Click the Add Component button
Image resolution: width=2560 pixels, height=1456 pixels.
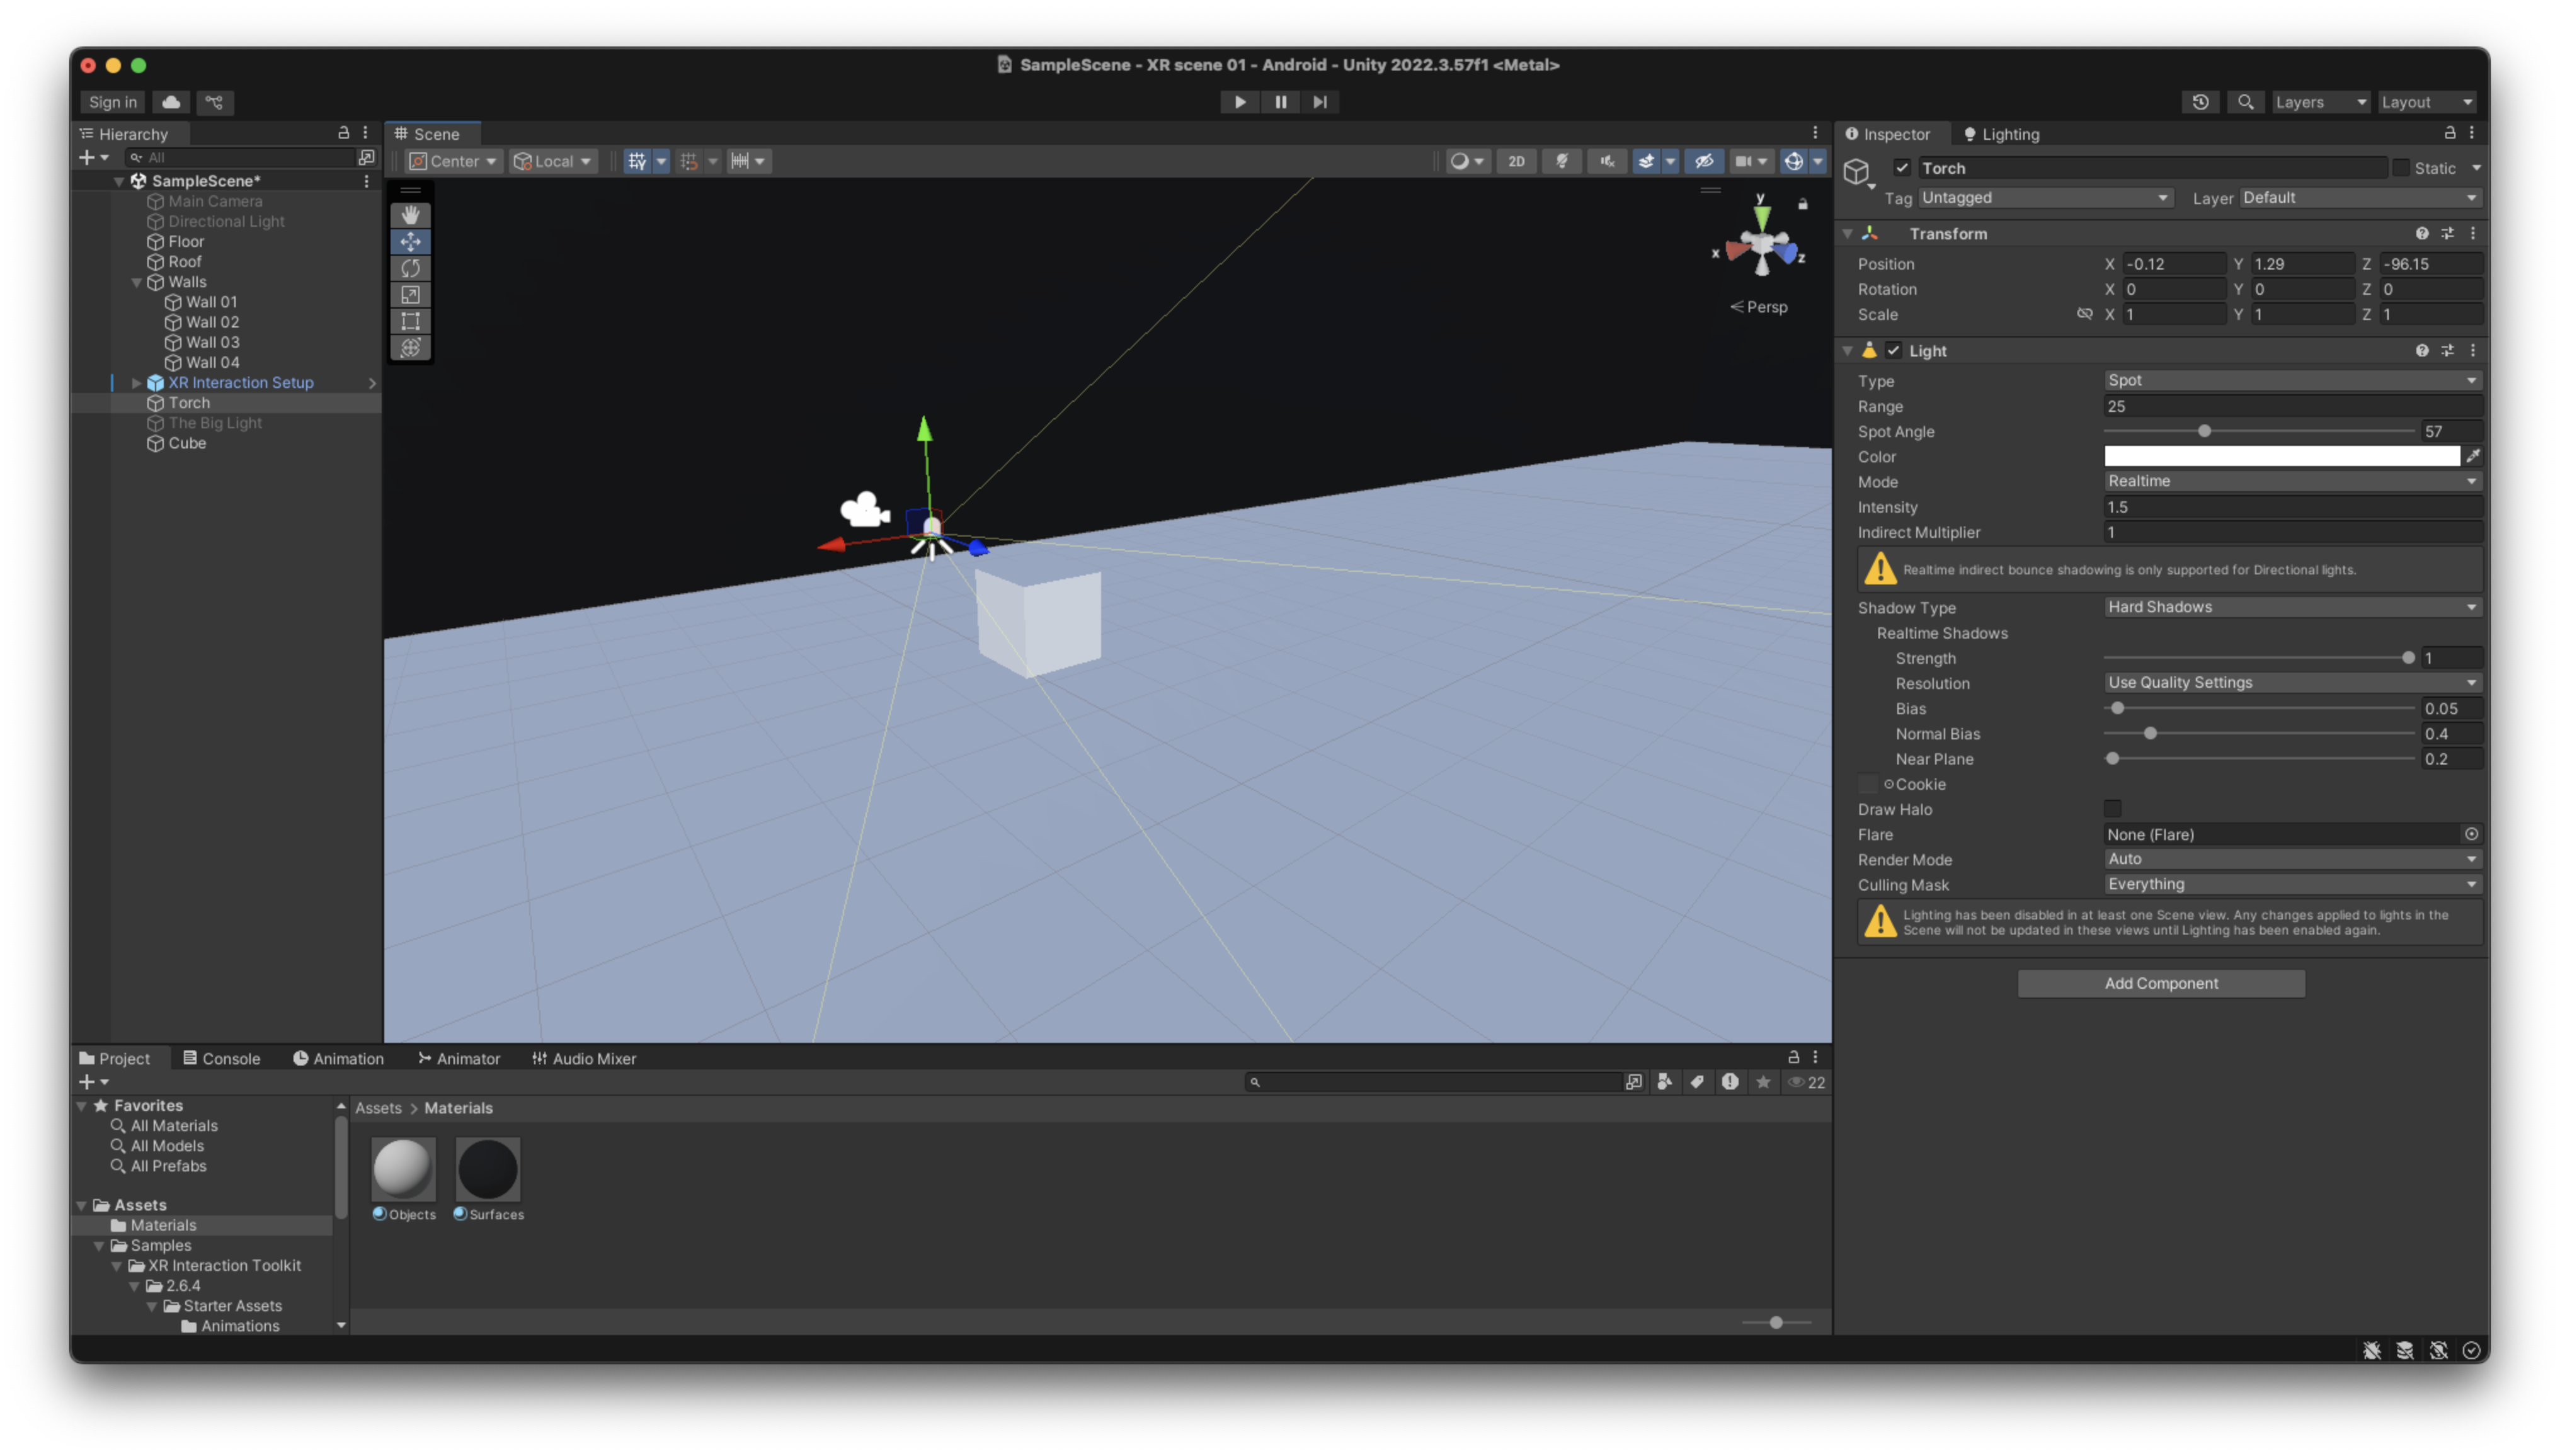(x=2160, y=983)
